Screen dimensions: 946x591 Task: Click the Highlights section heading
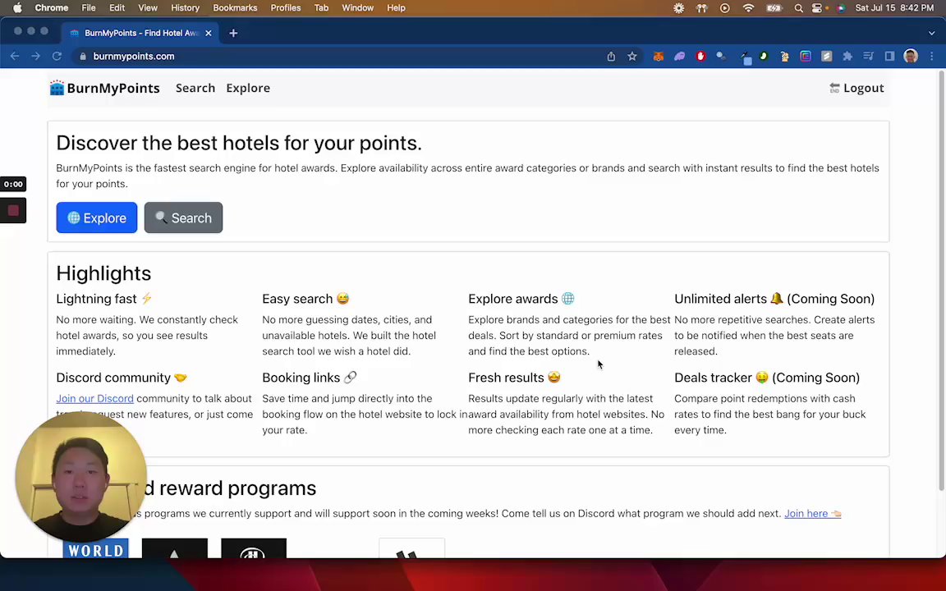coord(103,273)
